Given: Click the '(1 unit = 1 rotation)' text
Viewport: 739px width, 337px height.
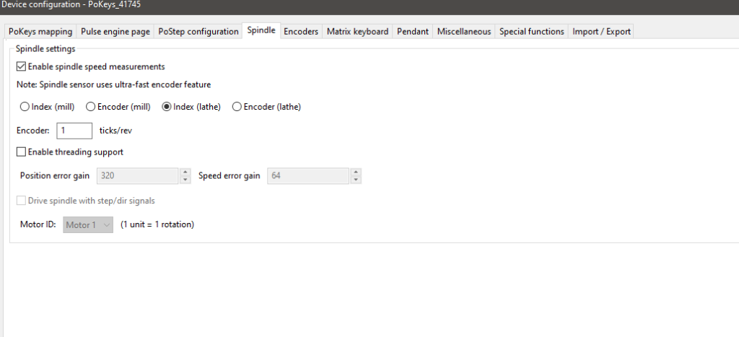Looking at the screenshot, I should [157, 224].
